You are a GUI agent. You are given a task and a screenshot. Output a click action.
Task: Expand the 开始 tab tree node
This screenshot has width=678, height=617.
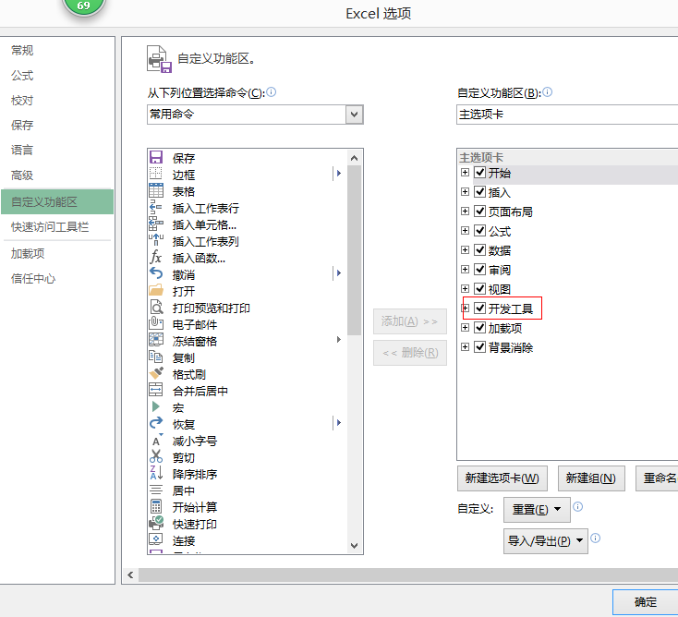pos(465,173)
